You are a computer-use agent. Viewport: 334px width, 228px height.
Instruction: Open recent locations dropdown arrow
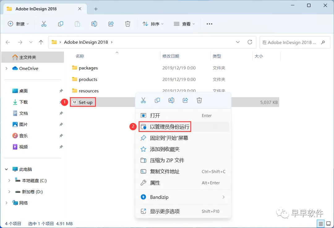(x=31, y=42)
